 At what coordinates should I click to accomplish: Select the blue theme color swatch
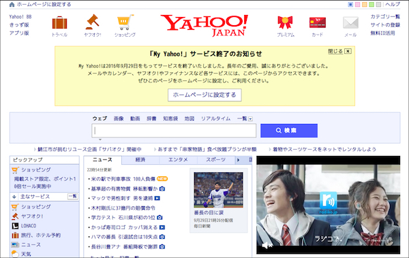(350, 5)
